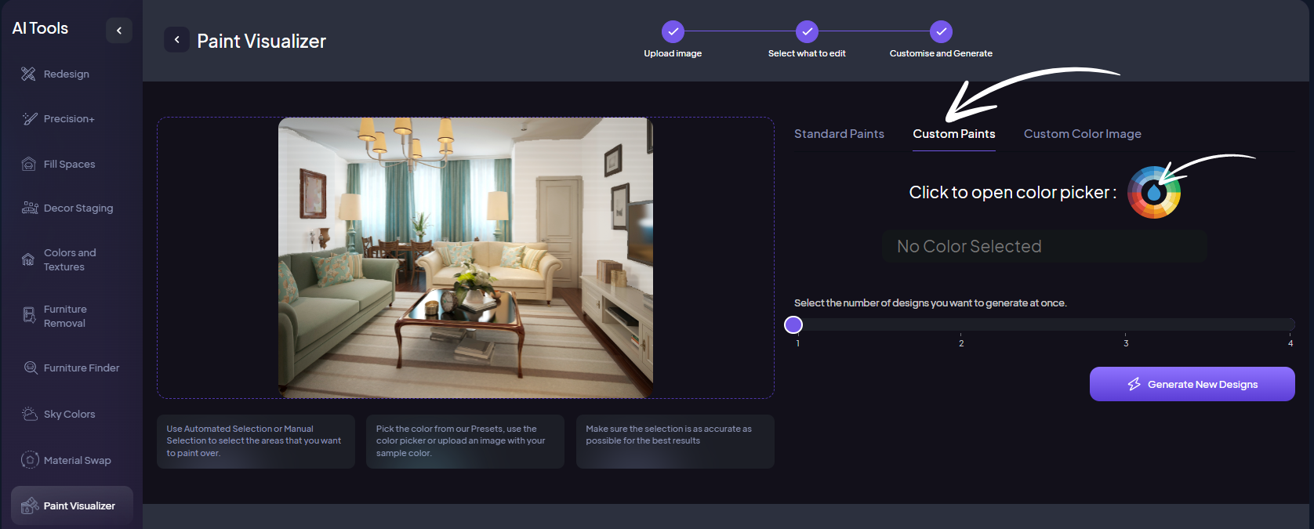Open the Precision+ tool icon
This screenshot has height=529, width=1314.
30,118
